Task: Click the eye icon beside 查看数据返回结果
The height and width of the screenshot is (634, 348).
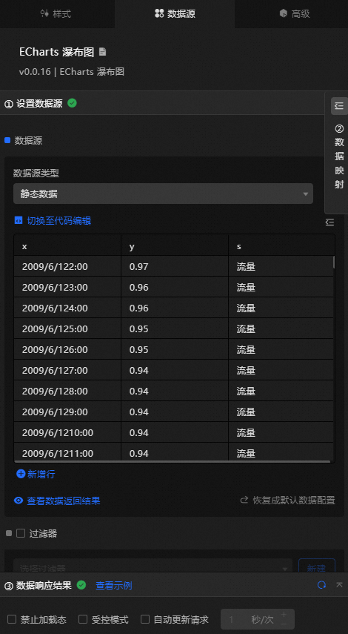Action: pos(19,501)
